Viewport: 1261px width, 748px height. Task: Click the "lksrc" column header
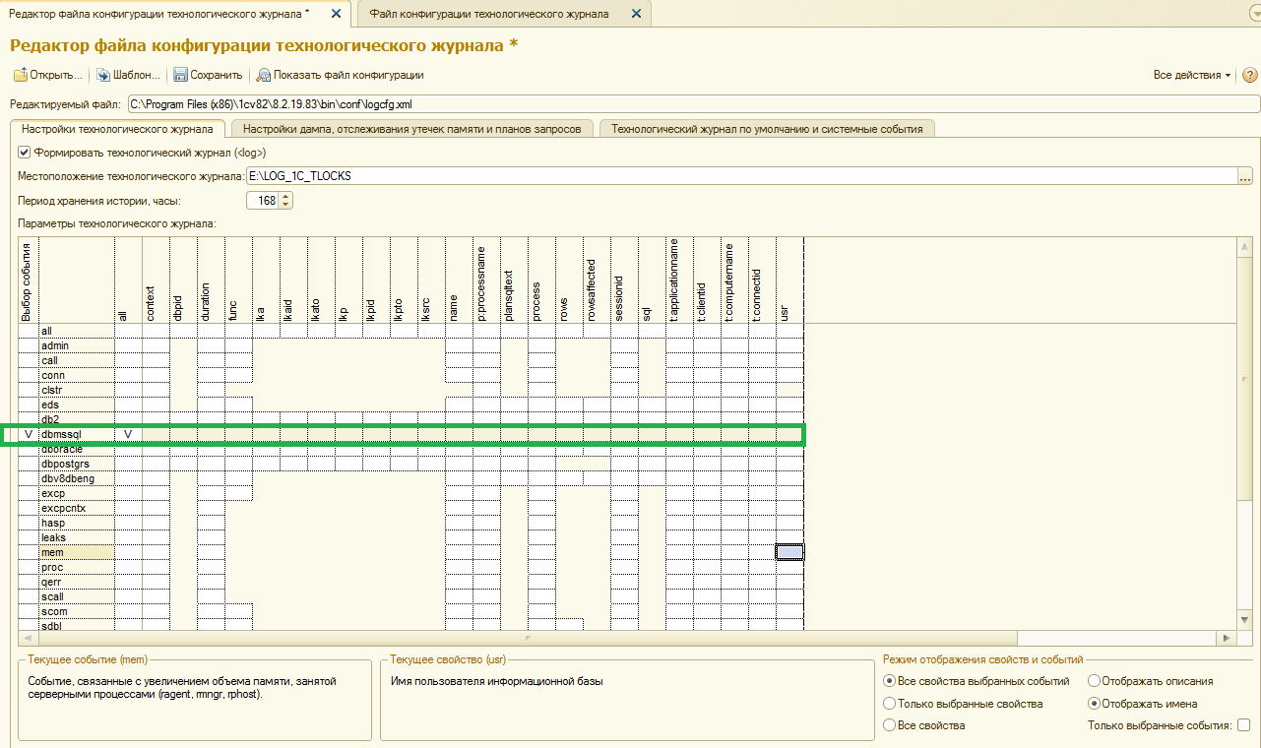tap(431, 280)
